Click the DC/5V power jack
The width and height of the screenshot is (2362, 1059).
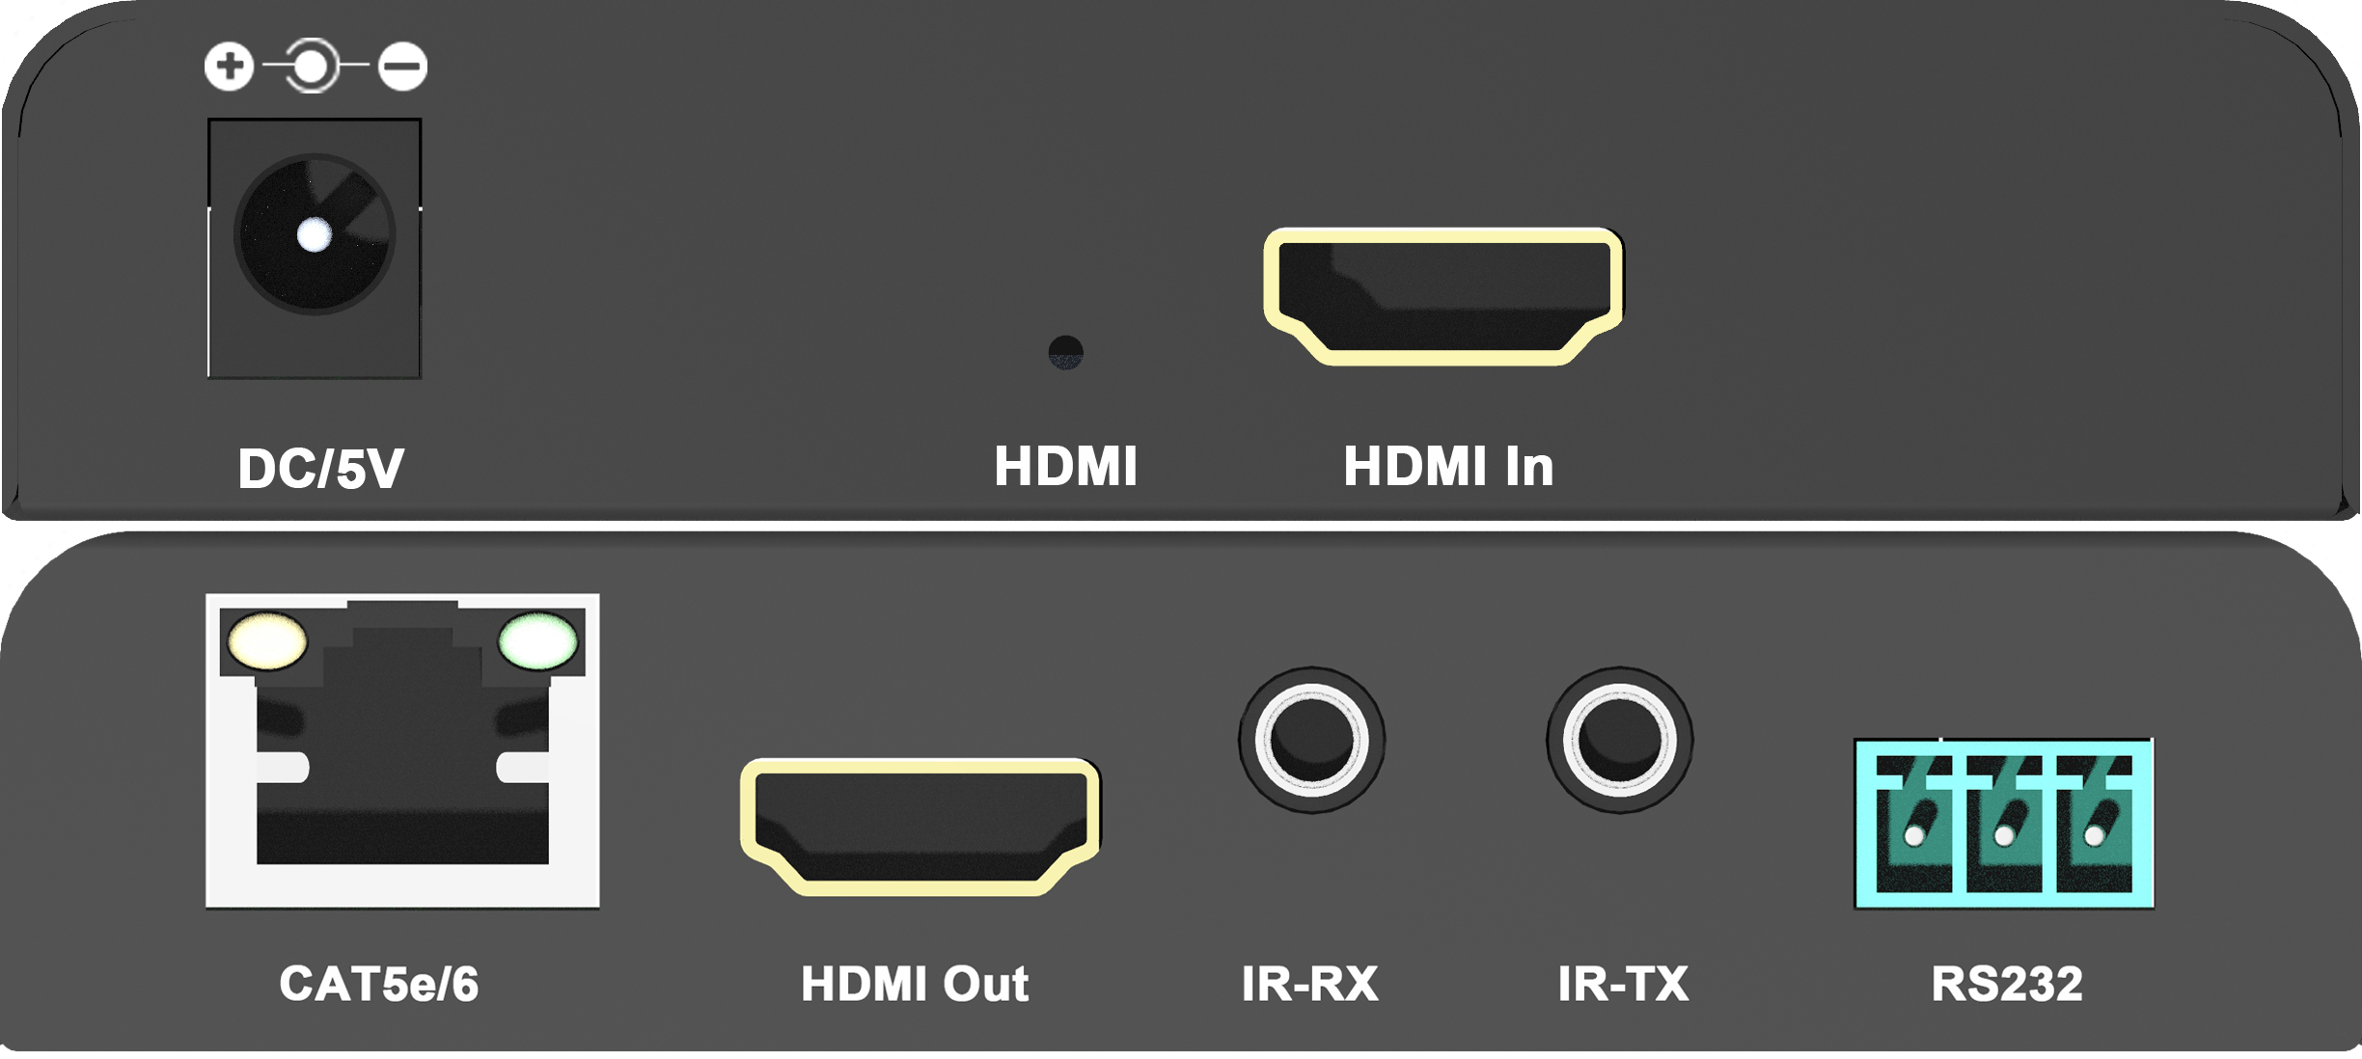click(315, 248)
